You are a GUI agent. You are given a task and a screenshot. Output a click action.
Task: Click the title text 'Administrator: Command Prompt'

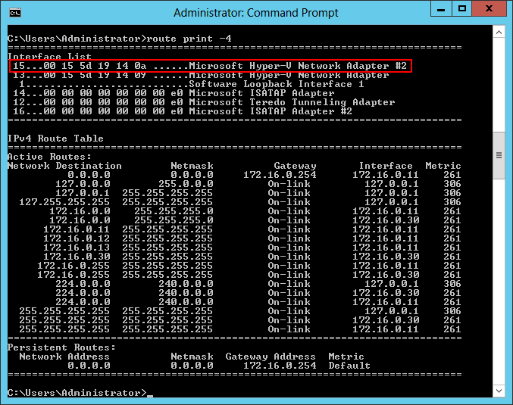click(256, 13)
